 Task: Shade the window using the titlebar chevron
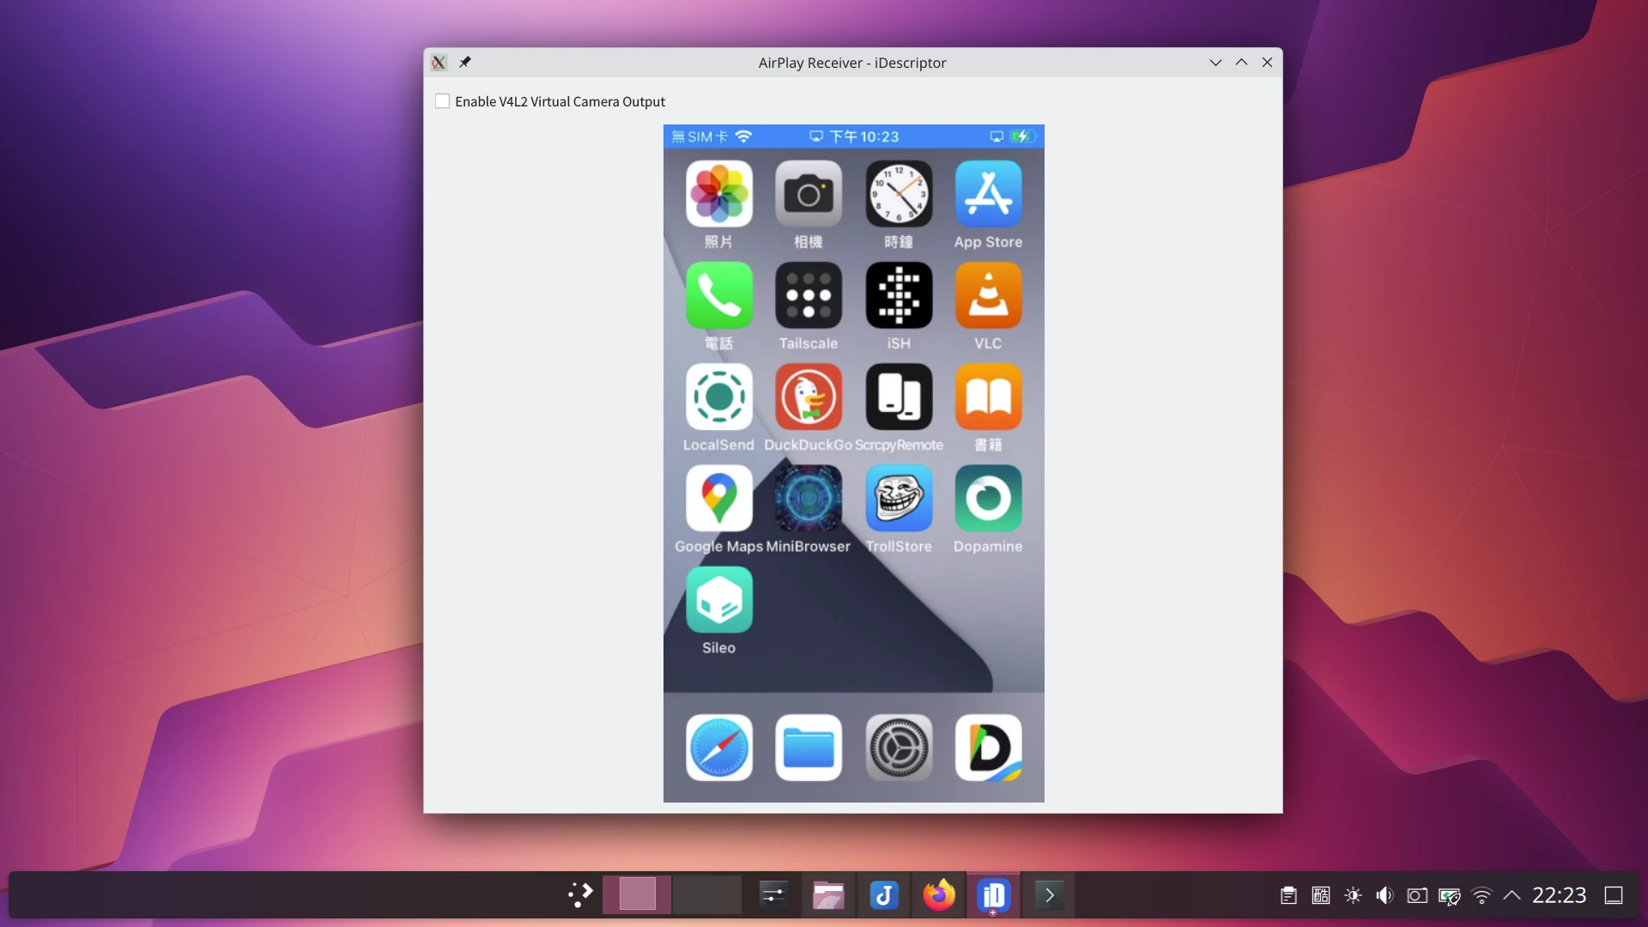pyautogui.click(x=1215, y=62)
